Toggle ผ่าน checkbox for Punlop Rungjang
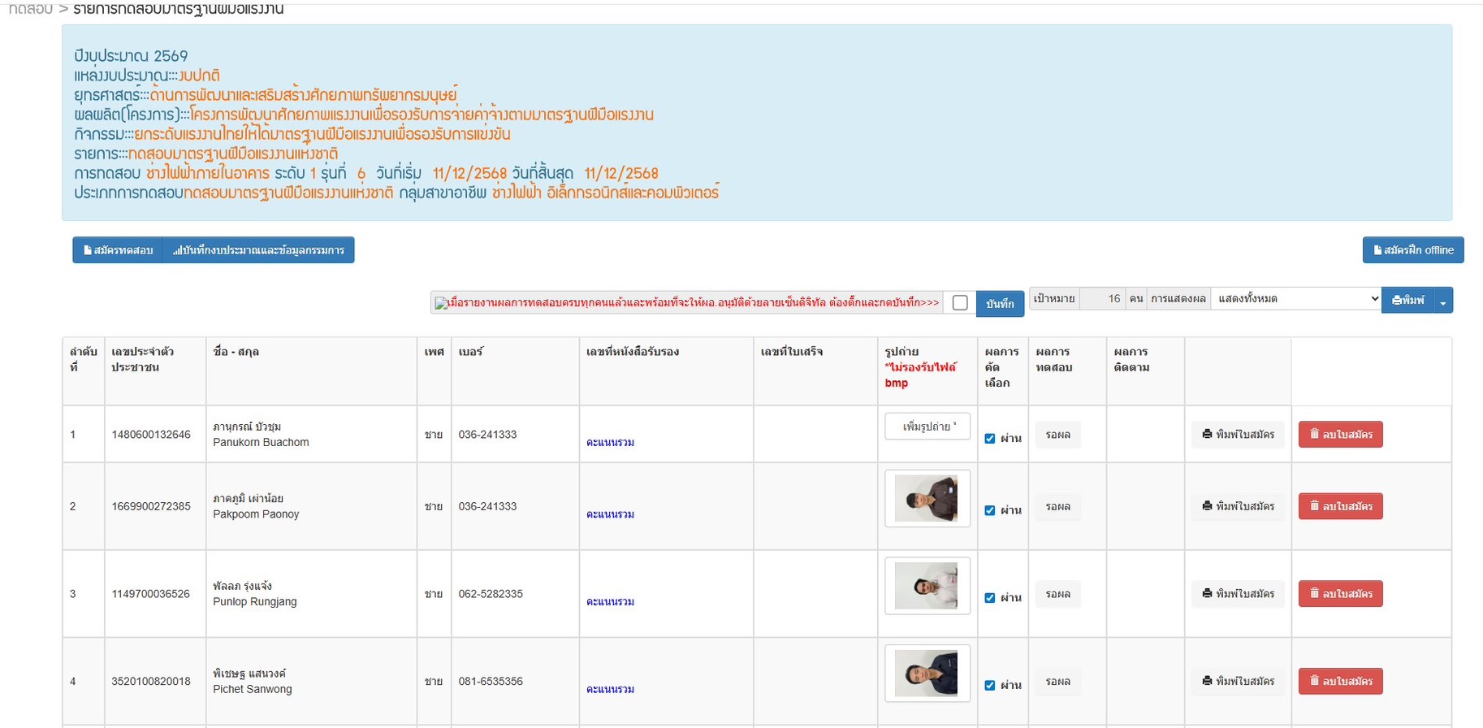This screenshot has width=1483, height=728. (989, 598)
